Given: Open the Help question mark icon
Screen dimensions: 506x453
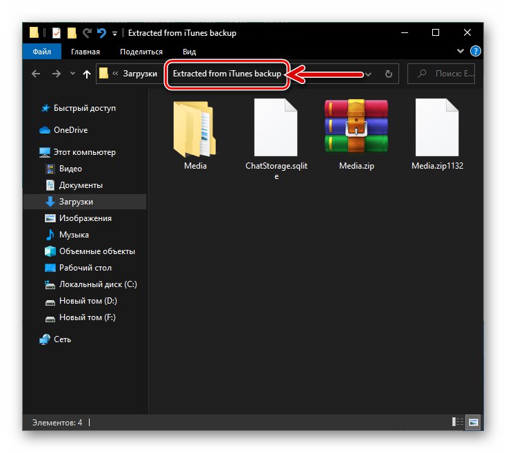Looking at the screenshot, I should click(475, 51).
